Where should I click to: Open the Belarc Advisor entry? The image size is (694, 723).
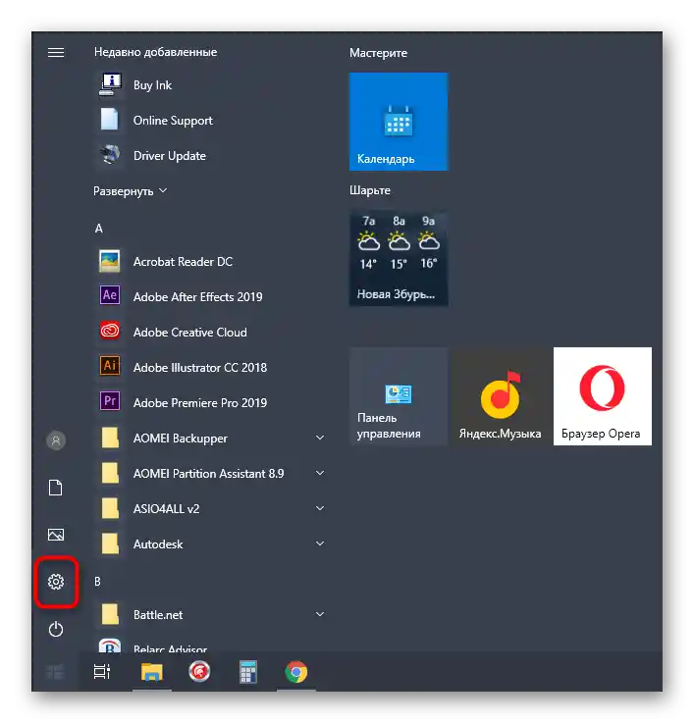click(x=210, y=646)
